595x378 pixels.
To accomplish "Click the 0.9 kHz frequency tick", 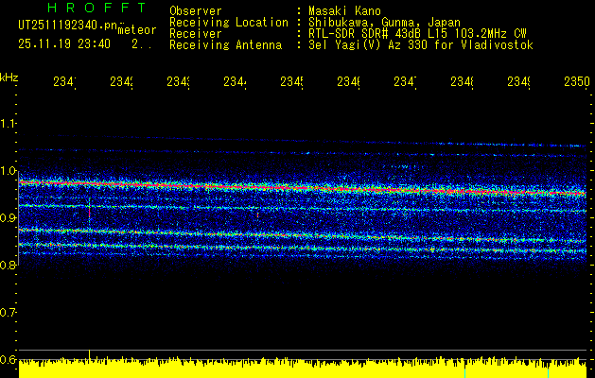I will point(9,218).
